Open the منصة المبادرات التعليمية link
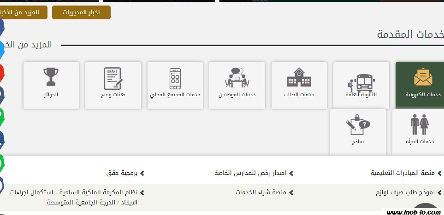444x215 pixels. pos(403,173)
